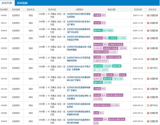The image size is (160, 125).
Task: Open complaint about 坑洼路面右前轮异响
Action: tap(79, 105)
